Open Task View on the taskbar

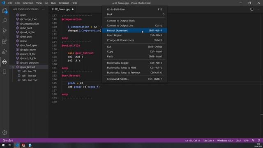coord(10,145)
